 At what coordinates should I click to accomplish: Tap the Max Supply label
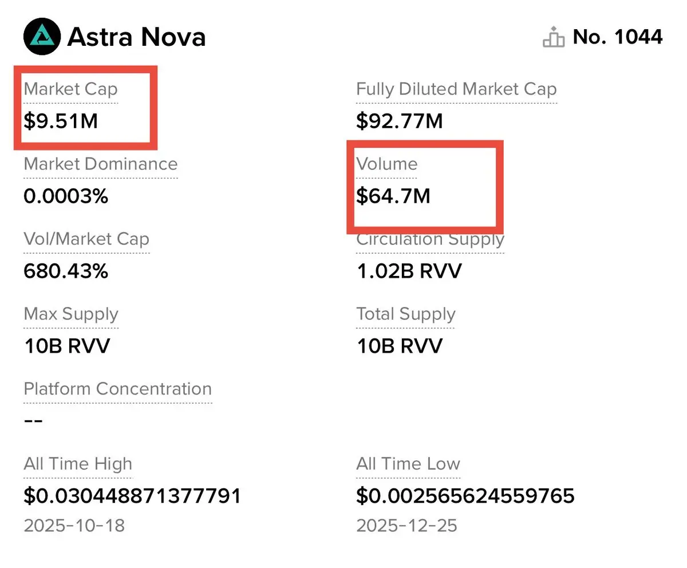coord(71,314)
